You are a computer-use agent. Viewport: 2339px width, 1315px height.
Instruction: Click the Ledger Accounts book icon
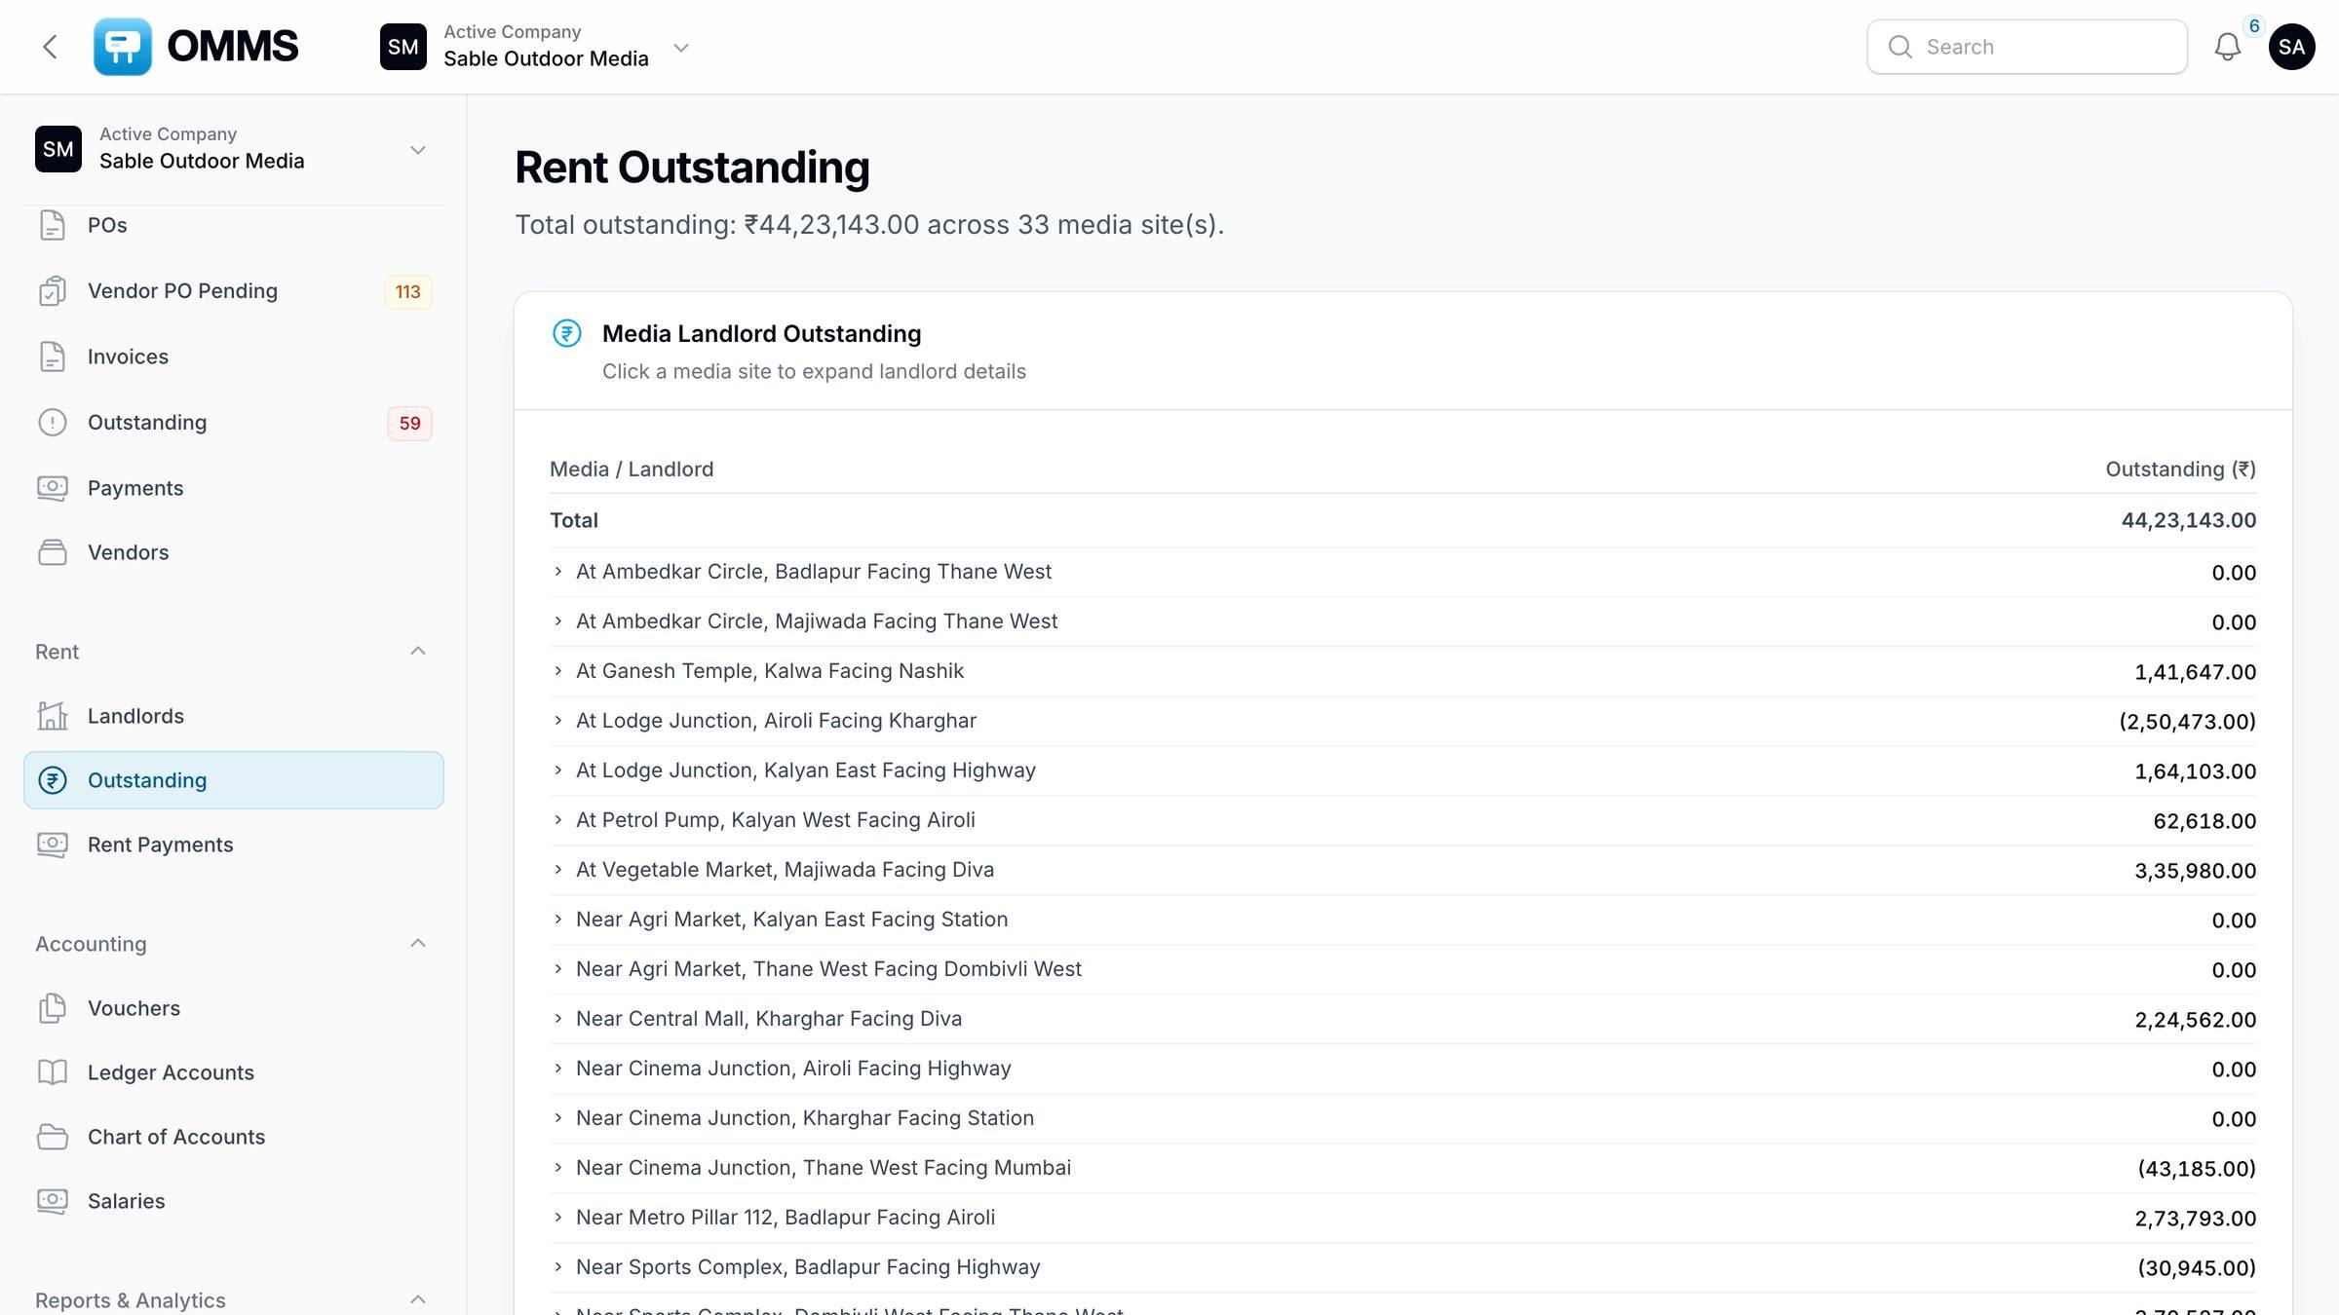pyautogui.click(x=53, y=1072)
